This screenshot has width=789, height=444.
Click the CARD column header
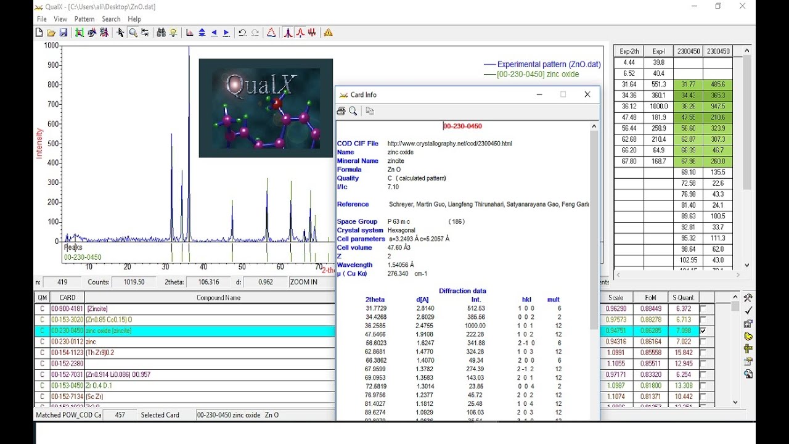pyautogui.click(x=67, y=297)
